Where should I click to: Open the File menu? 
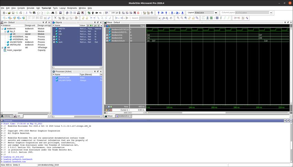click(2, 8)
